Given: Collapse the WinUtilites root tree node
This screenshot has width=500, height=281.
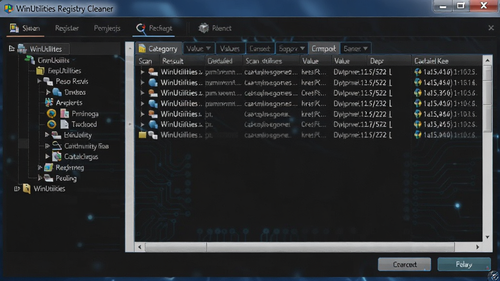Looking at the screenshot, I should 12,48.
